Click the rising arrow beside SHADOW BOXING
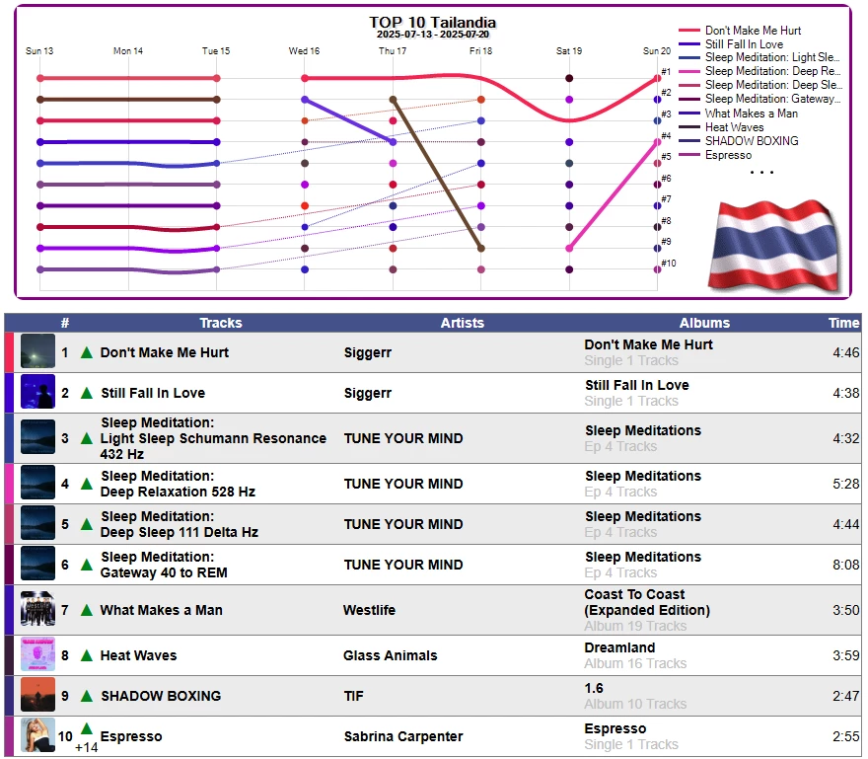The image size is (868, 759). pyautogui.click(x=87, y=696)
